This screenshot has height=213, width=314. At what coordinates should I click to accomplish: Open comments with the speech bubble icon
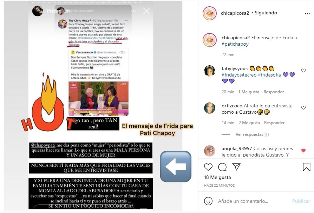tap(222, 167)
